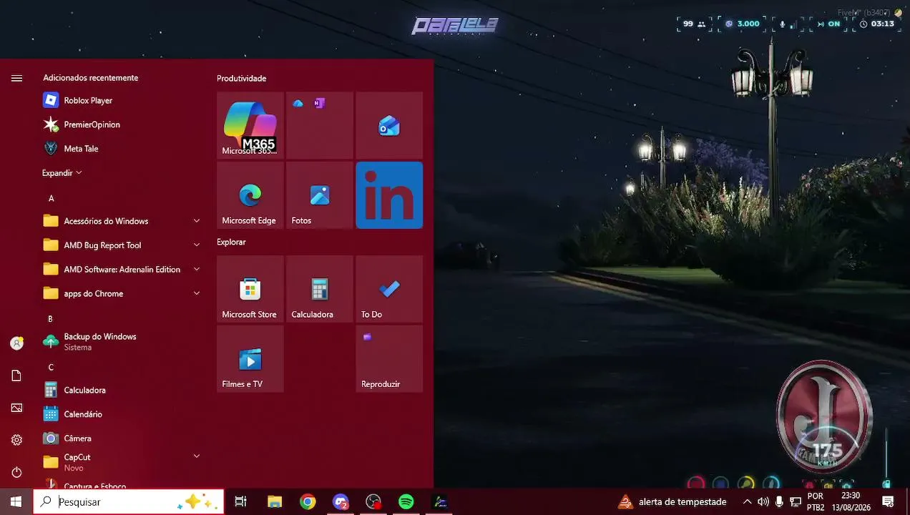The image size is (910, 515).
Task: Click the user account icon in sidebar
Action: (x=16, y=343)
